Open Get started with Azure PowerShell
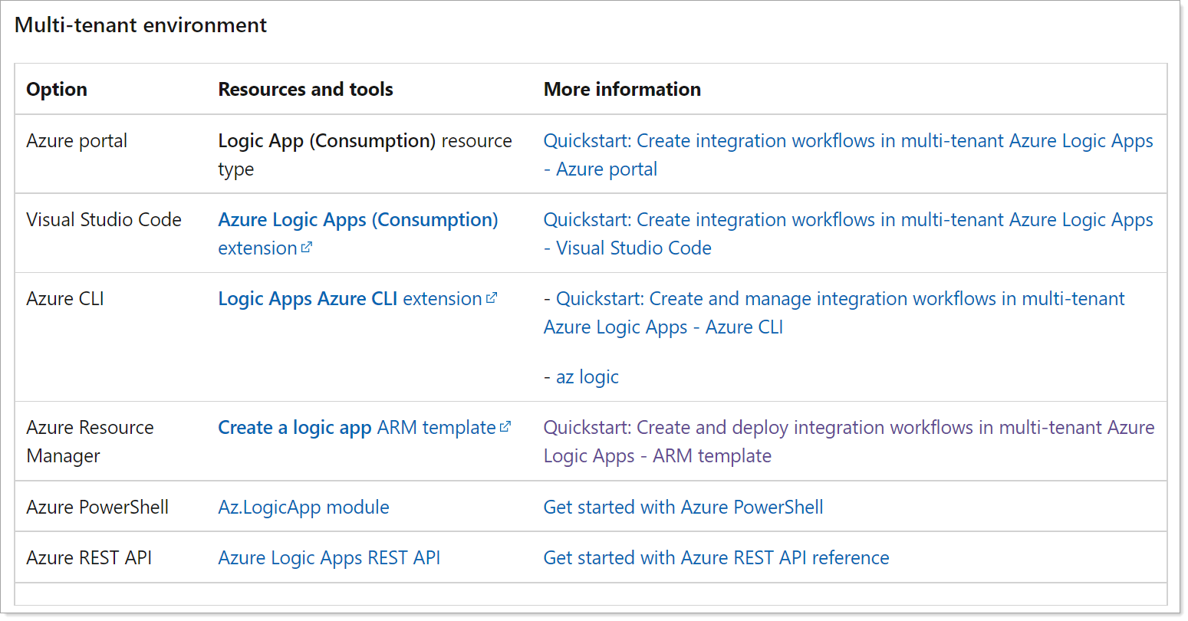Screen dimensions: 1188x621 coord(683,508)
